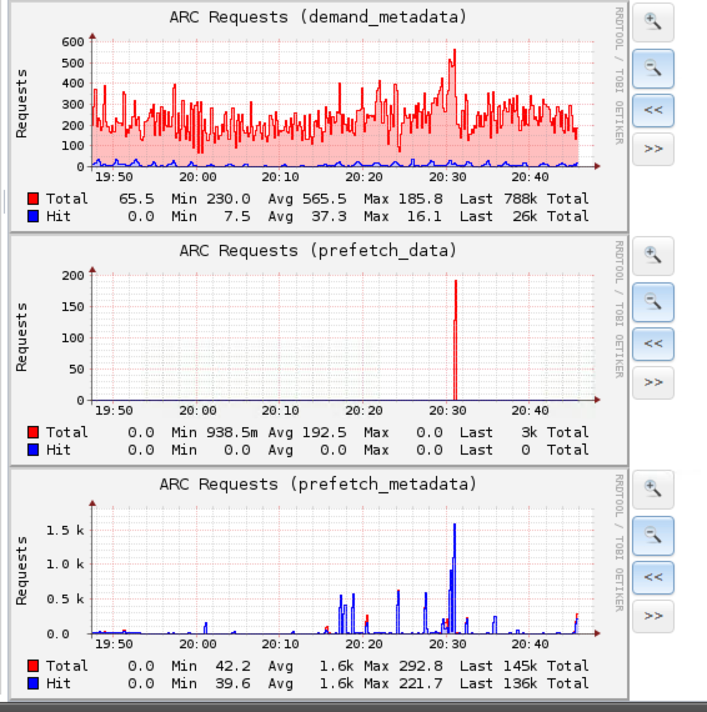Shift demand_metadata graph forward with >> button

point(653,149)
